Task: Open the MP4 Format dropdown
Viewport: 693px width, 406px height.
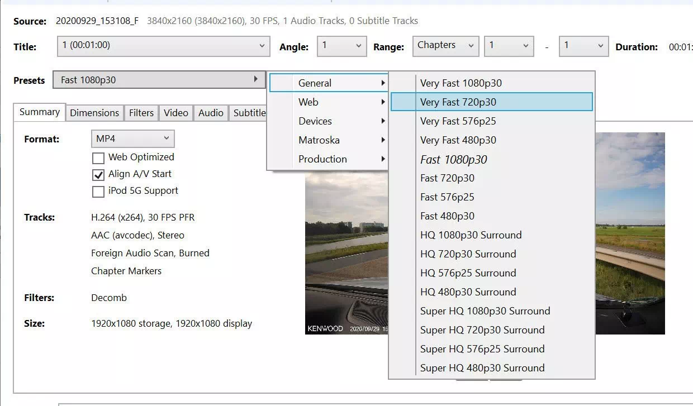Action: [x=132, y=138]
